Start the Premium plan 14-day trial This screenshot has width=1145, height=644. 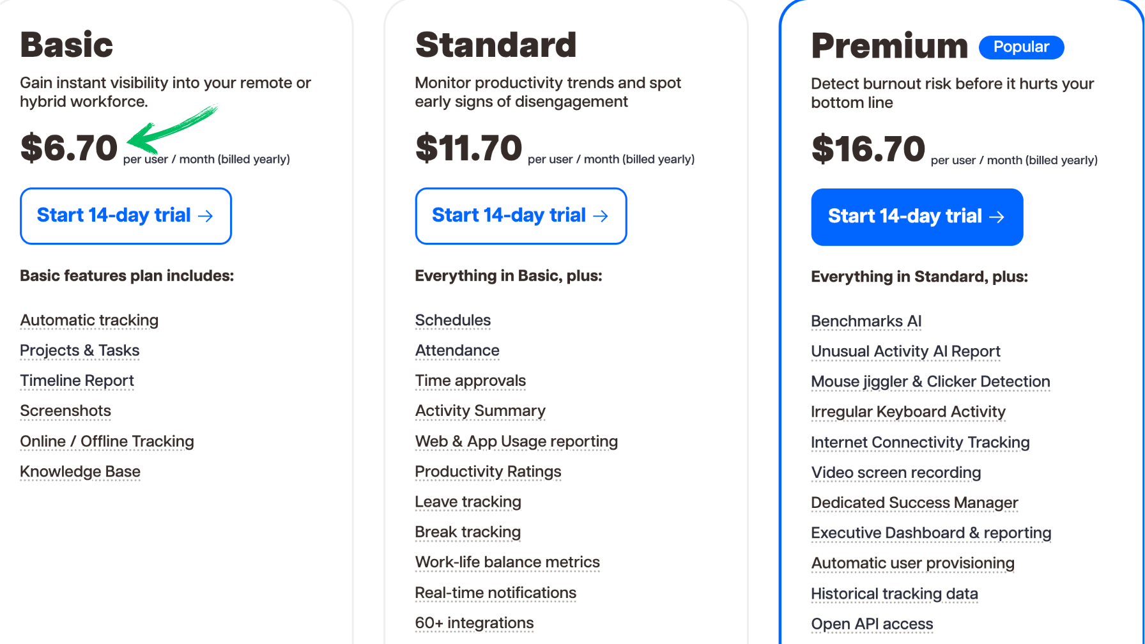pos(917,217)
